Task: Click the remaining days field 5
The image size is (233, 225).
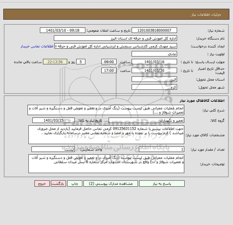Action: pyautogui.click(x=81, y=62)
